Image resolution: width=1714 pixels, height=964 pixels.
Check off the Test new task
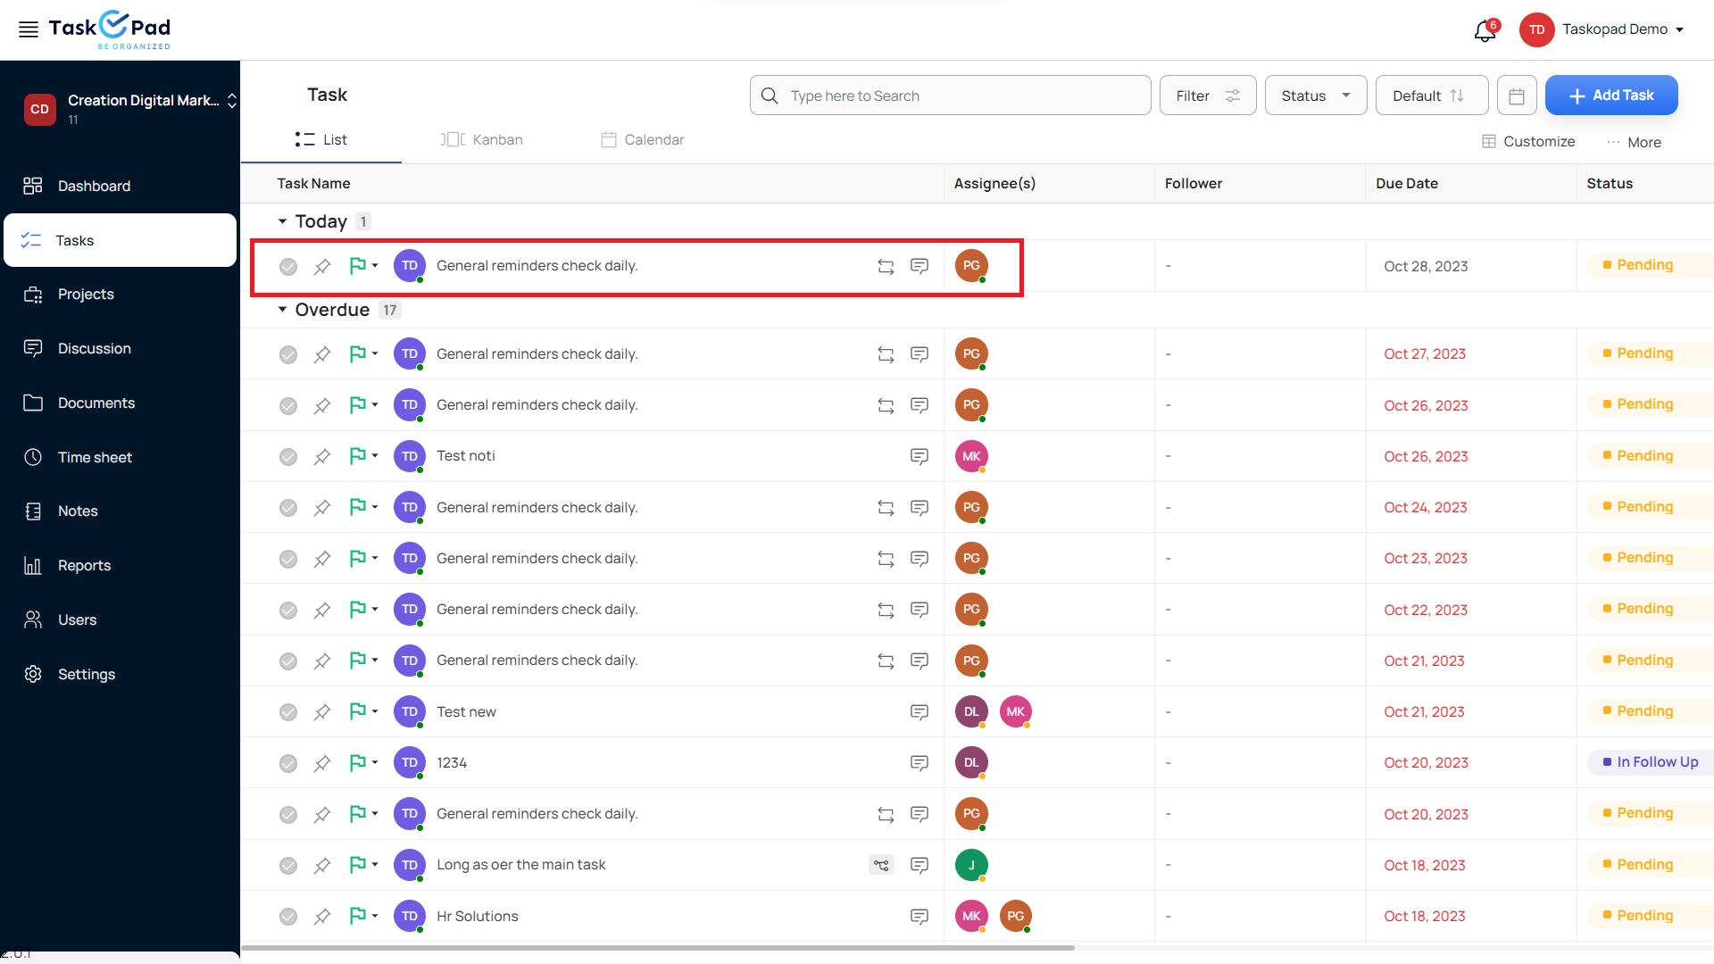click(288, 712)
